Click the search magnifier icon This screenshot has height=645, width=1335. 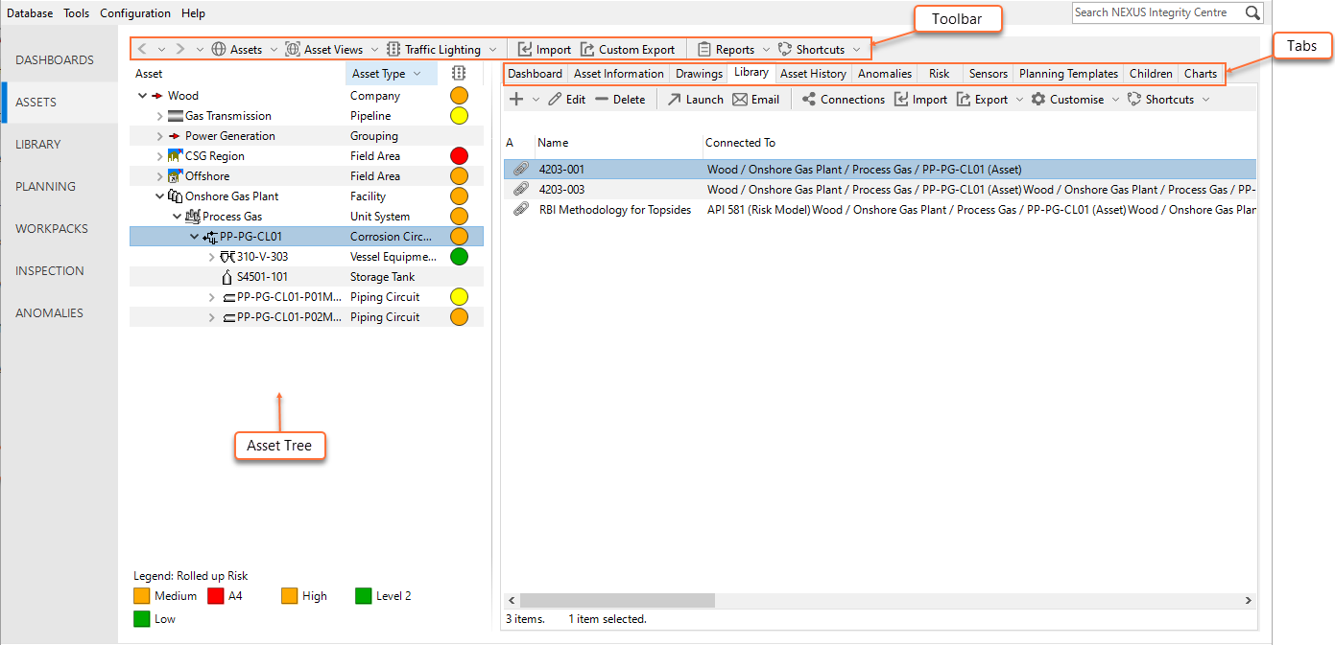point(1252,12)
